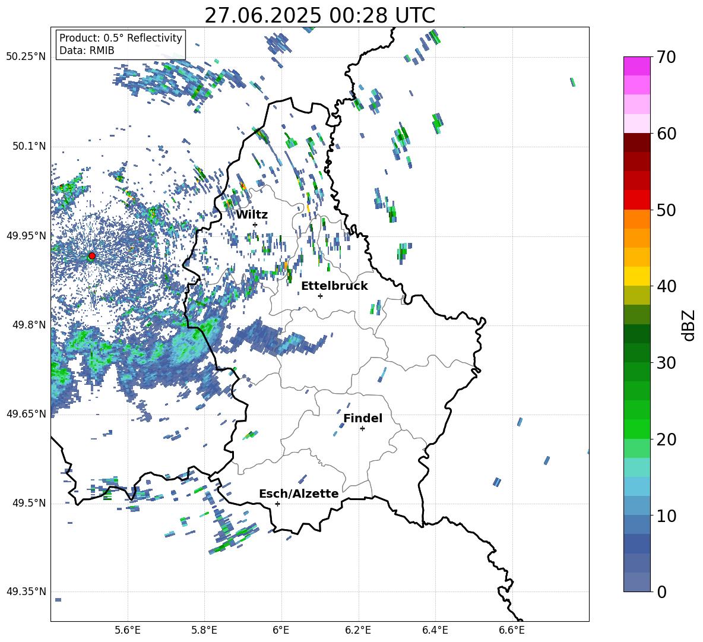This screenshot has width=703, height=642.
Task: Click the 6°E longitude label
Action: (281, 631)
